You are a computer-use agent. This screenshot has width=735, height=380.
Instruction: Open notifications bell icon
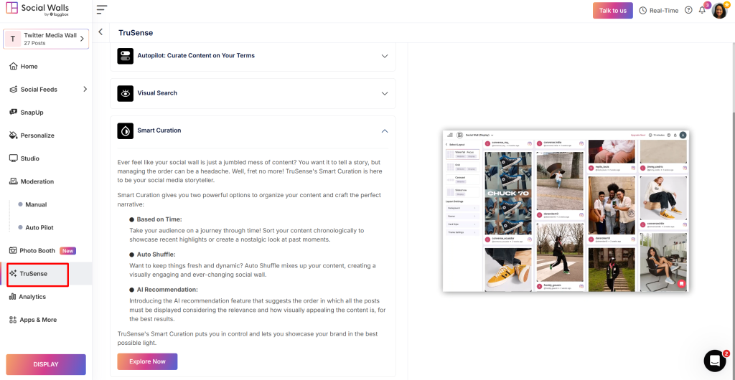[x=702, y=10]
